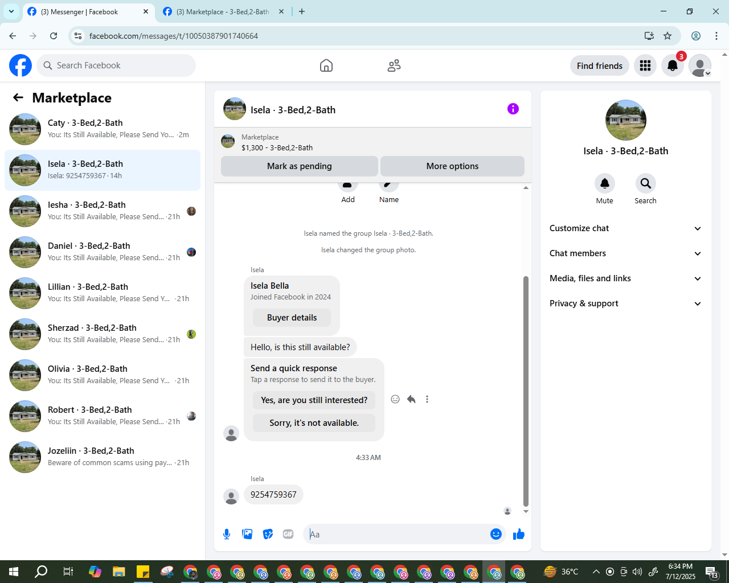Open conversation information purple icon

pyautogui.click(x=513, y=109)
